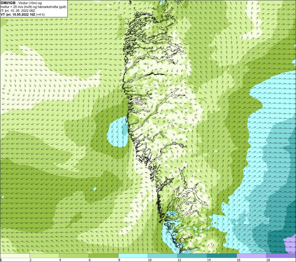Click the legend scale label '12'

179,260
